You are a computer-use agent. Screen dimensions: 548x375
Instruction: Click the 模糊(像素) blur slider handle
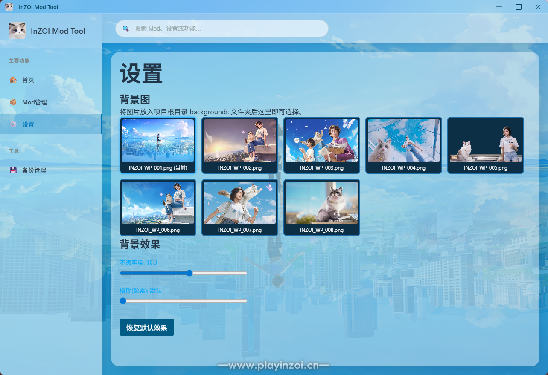click(123, 301)
